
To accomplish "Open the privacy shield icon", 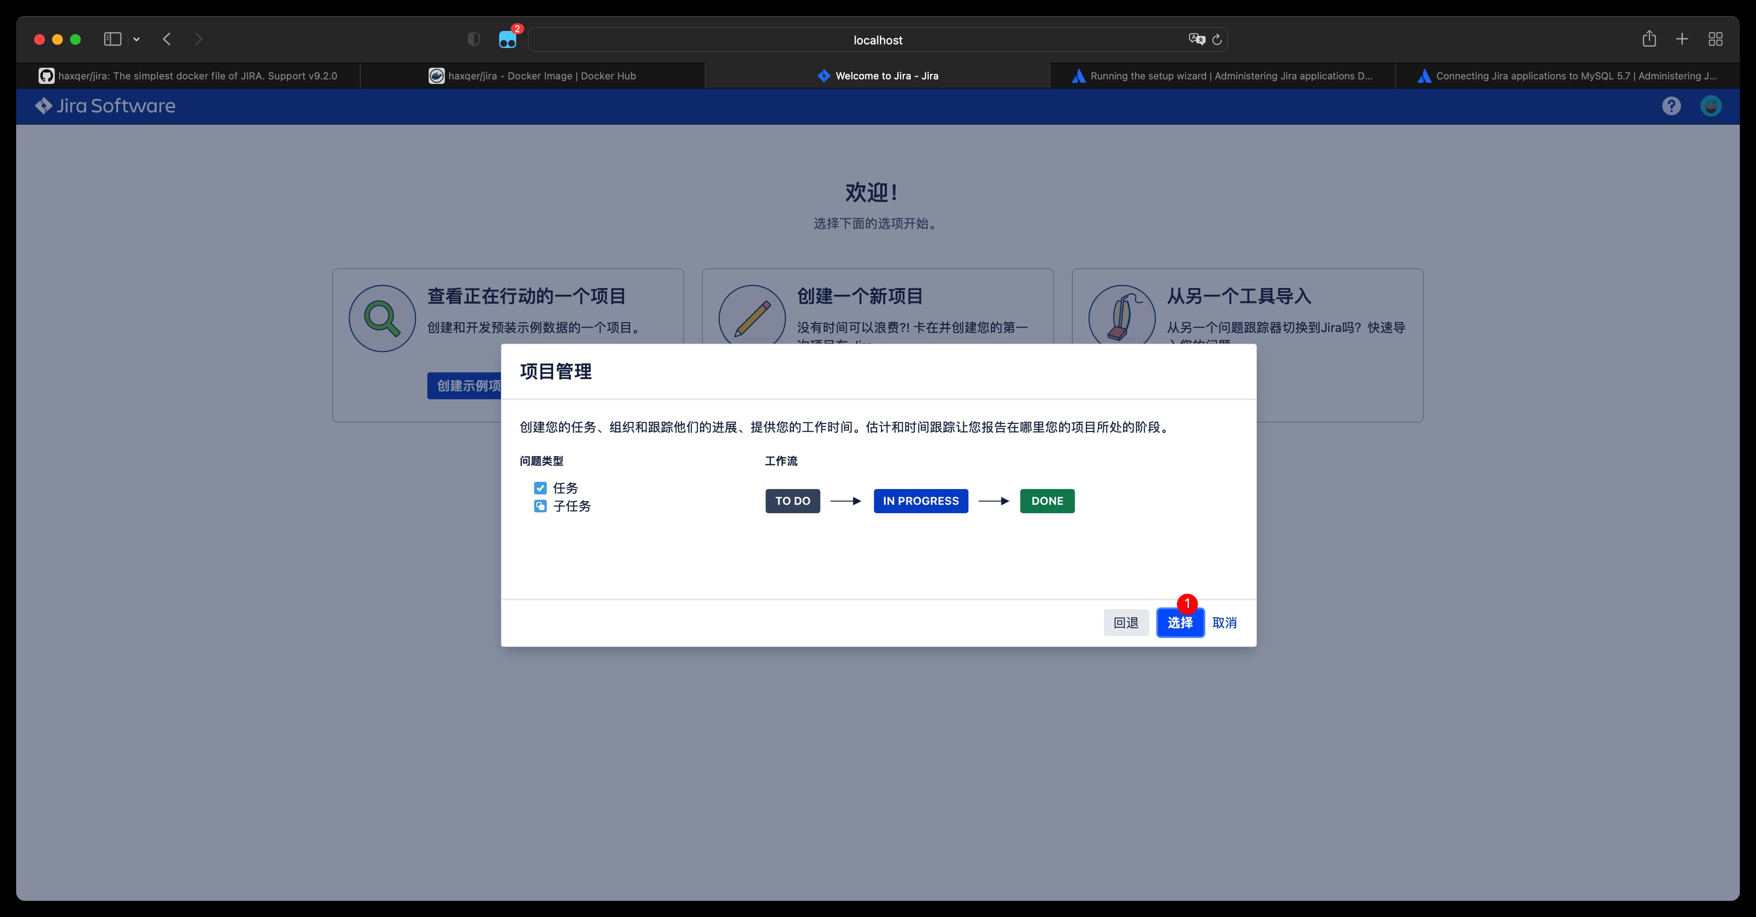I will click(474, 39).
